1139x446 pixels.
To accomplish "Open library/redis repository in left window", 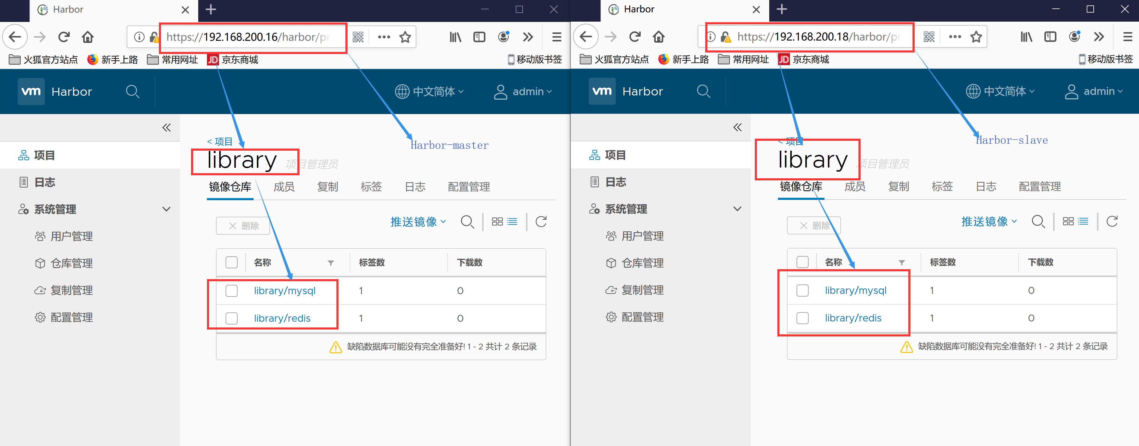I will pos(282,318).
